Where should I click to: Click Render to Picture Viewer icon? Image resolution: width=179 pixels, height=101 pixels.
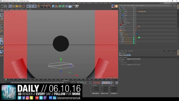click(x=46, y=6)
